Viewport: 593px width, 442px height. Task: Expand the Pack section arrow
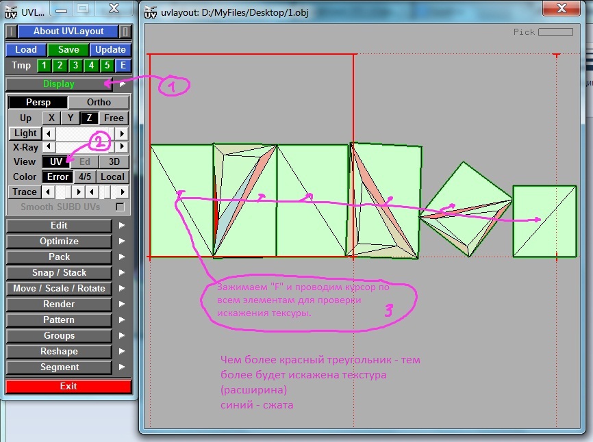[122, 257]
